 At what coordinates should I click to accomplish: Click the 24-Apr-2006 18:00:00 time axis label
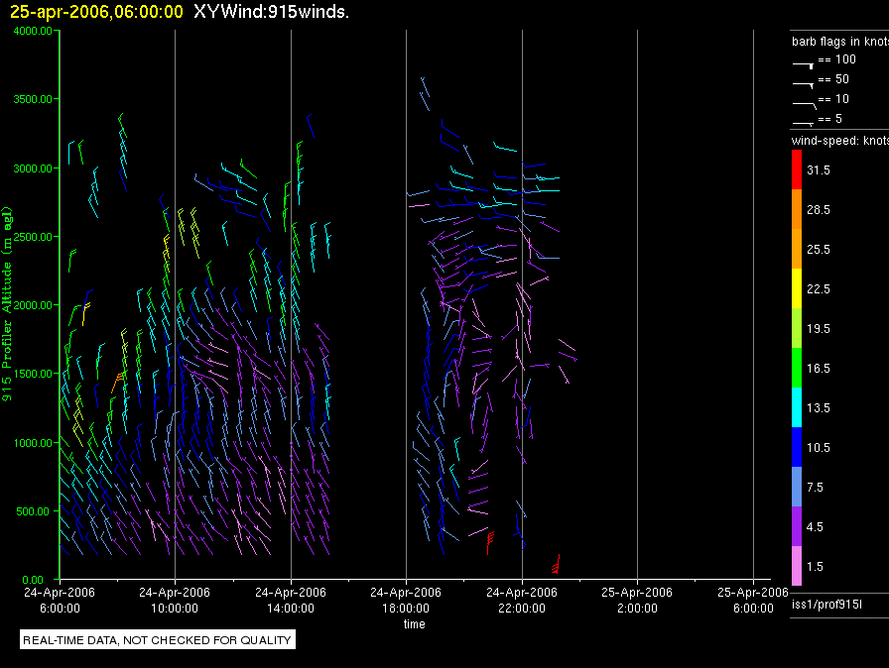407,599
